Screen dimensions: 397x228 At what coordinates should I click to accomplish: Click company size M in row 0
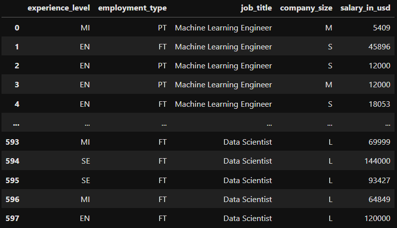(x=329, y=28)
